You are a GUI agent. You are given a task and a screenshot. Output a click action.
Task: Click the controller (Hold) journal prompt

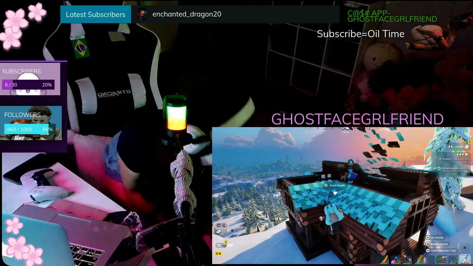tap(458, 147)
